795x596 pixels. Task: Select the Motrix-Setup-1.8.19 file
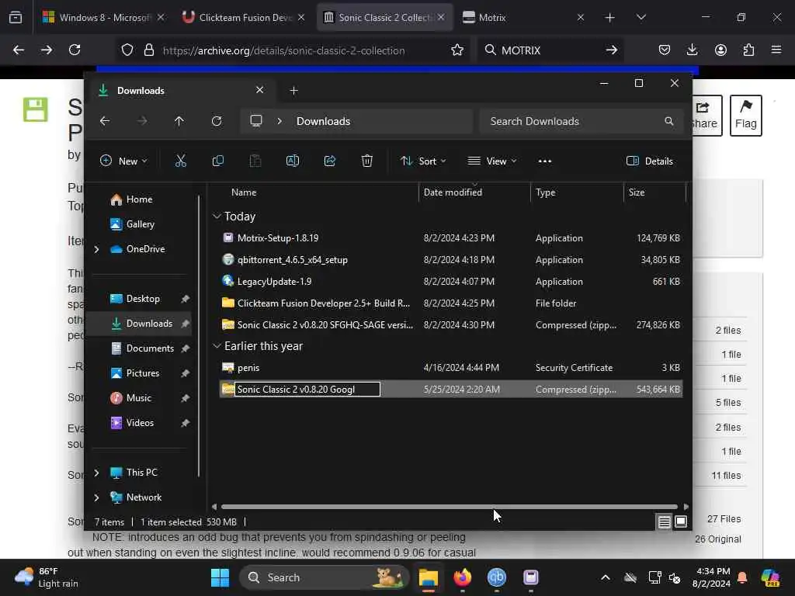tap(451, 237)
